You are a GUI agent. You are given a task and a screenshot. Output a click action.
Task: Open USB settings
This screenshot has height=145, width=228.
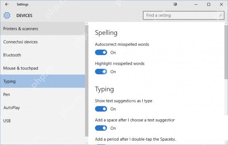(43, 121)
